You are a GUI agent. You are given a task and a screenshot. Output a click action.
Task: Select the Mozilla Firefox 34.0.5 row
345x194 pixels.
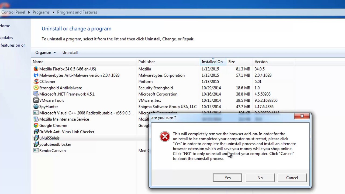pyautogui.click(x=68, y=69)
